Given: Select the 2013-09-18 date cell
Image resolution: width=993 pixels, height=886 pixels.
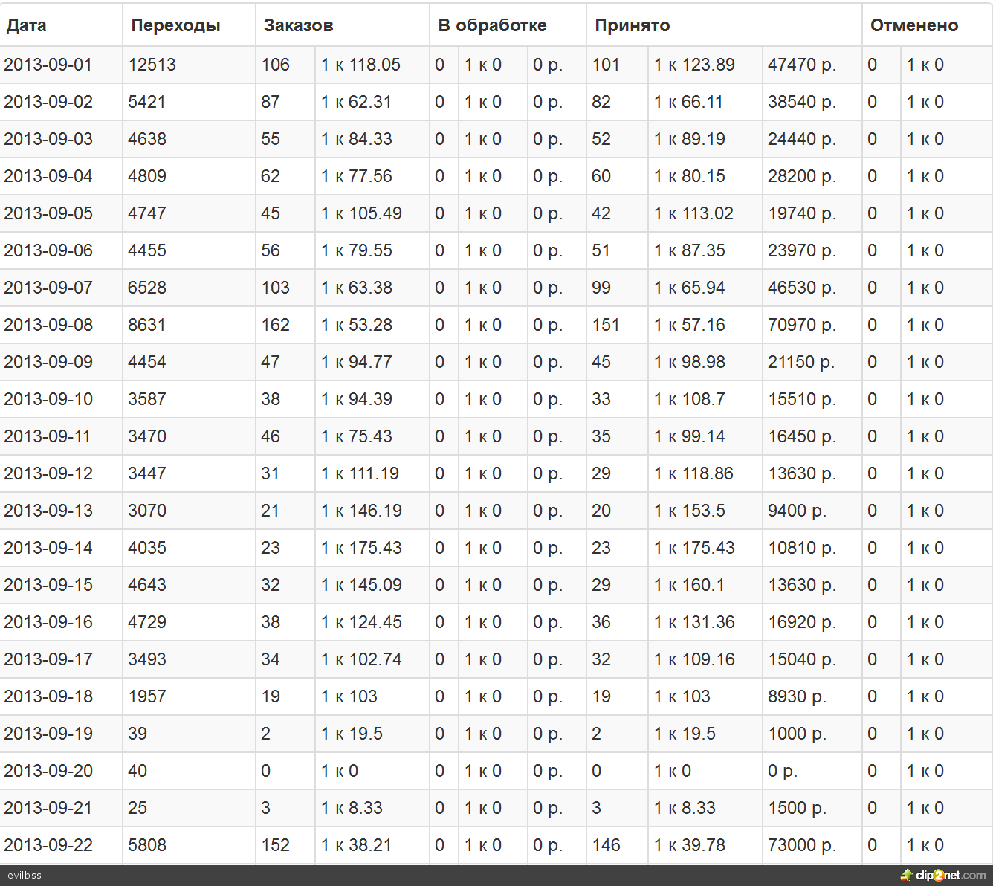Looking at the screenshot, I should [48, 696].
